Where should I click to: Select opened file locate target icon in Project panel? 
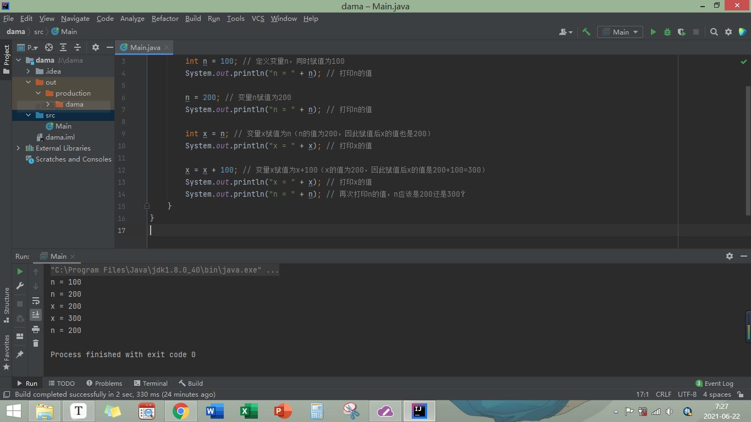[x=49, y=47]
